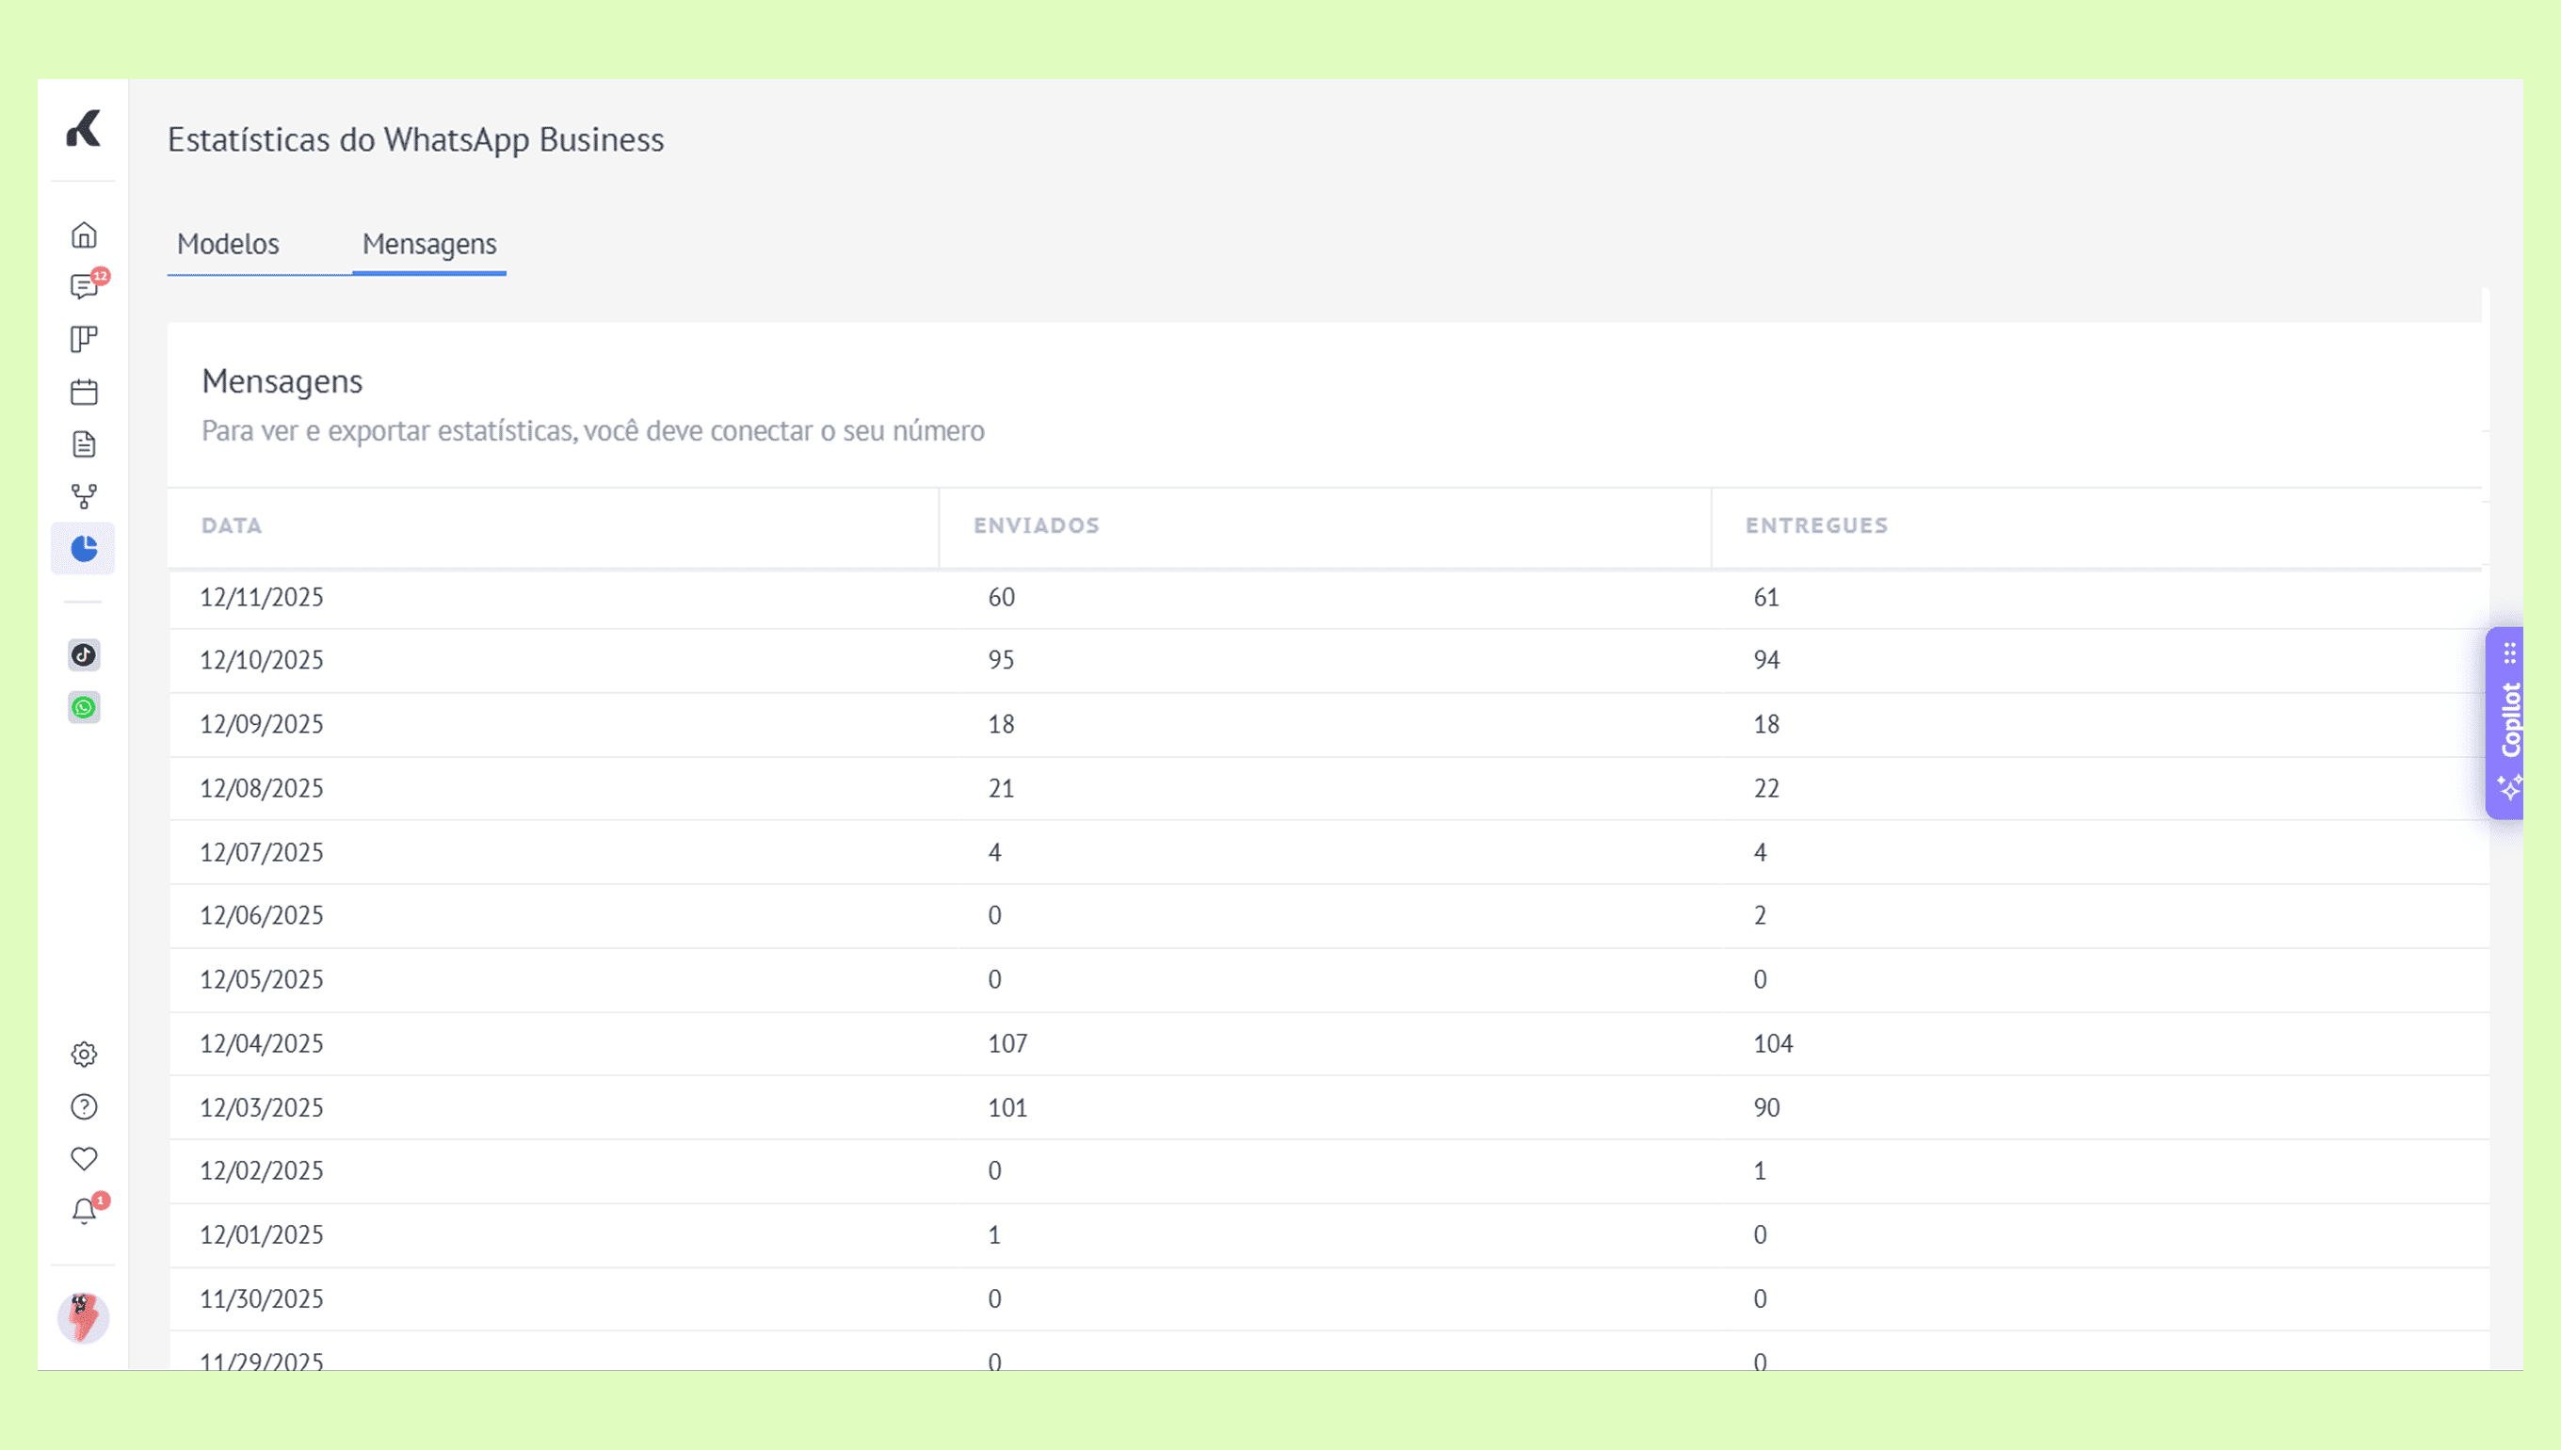Viewport: 2561px width, 1450px height.
Task: Click the heart favorites icon
Action: (x=84, y=1159)
